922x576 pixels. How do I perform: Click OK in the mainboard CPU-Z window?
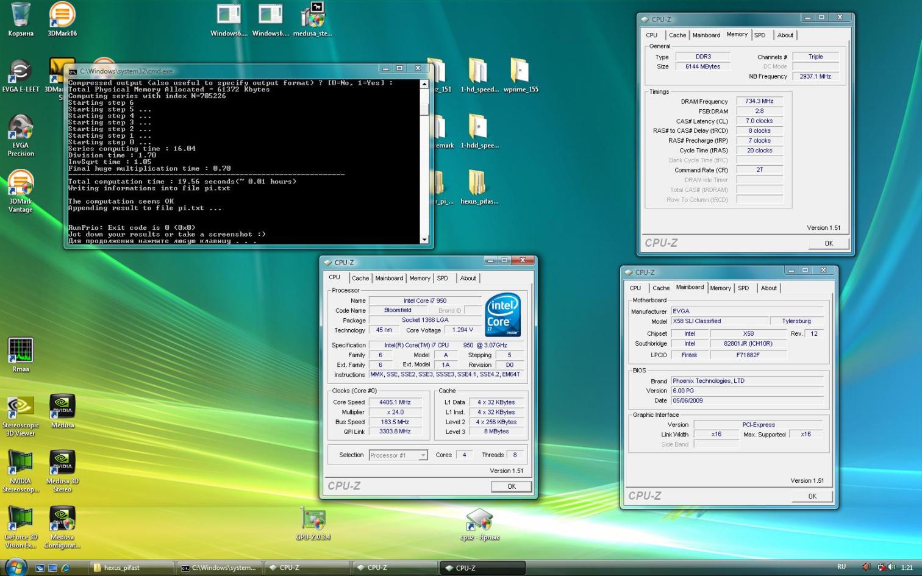[x=812, y=496]
